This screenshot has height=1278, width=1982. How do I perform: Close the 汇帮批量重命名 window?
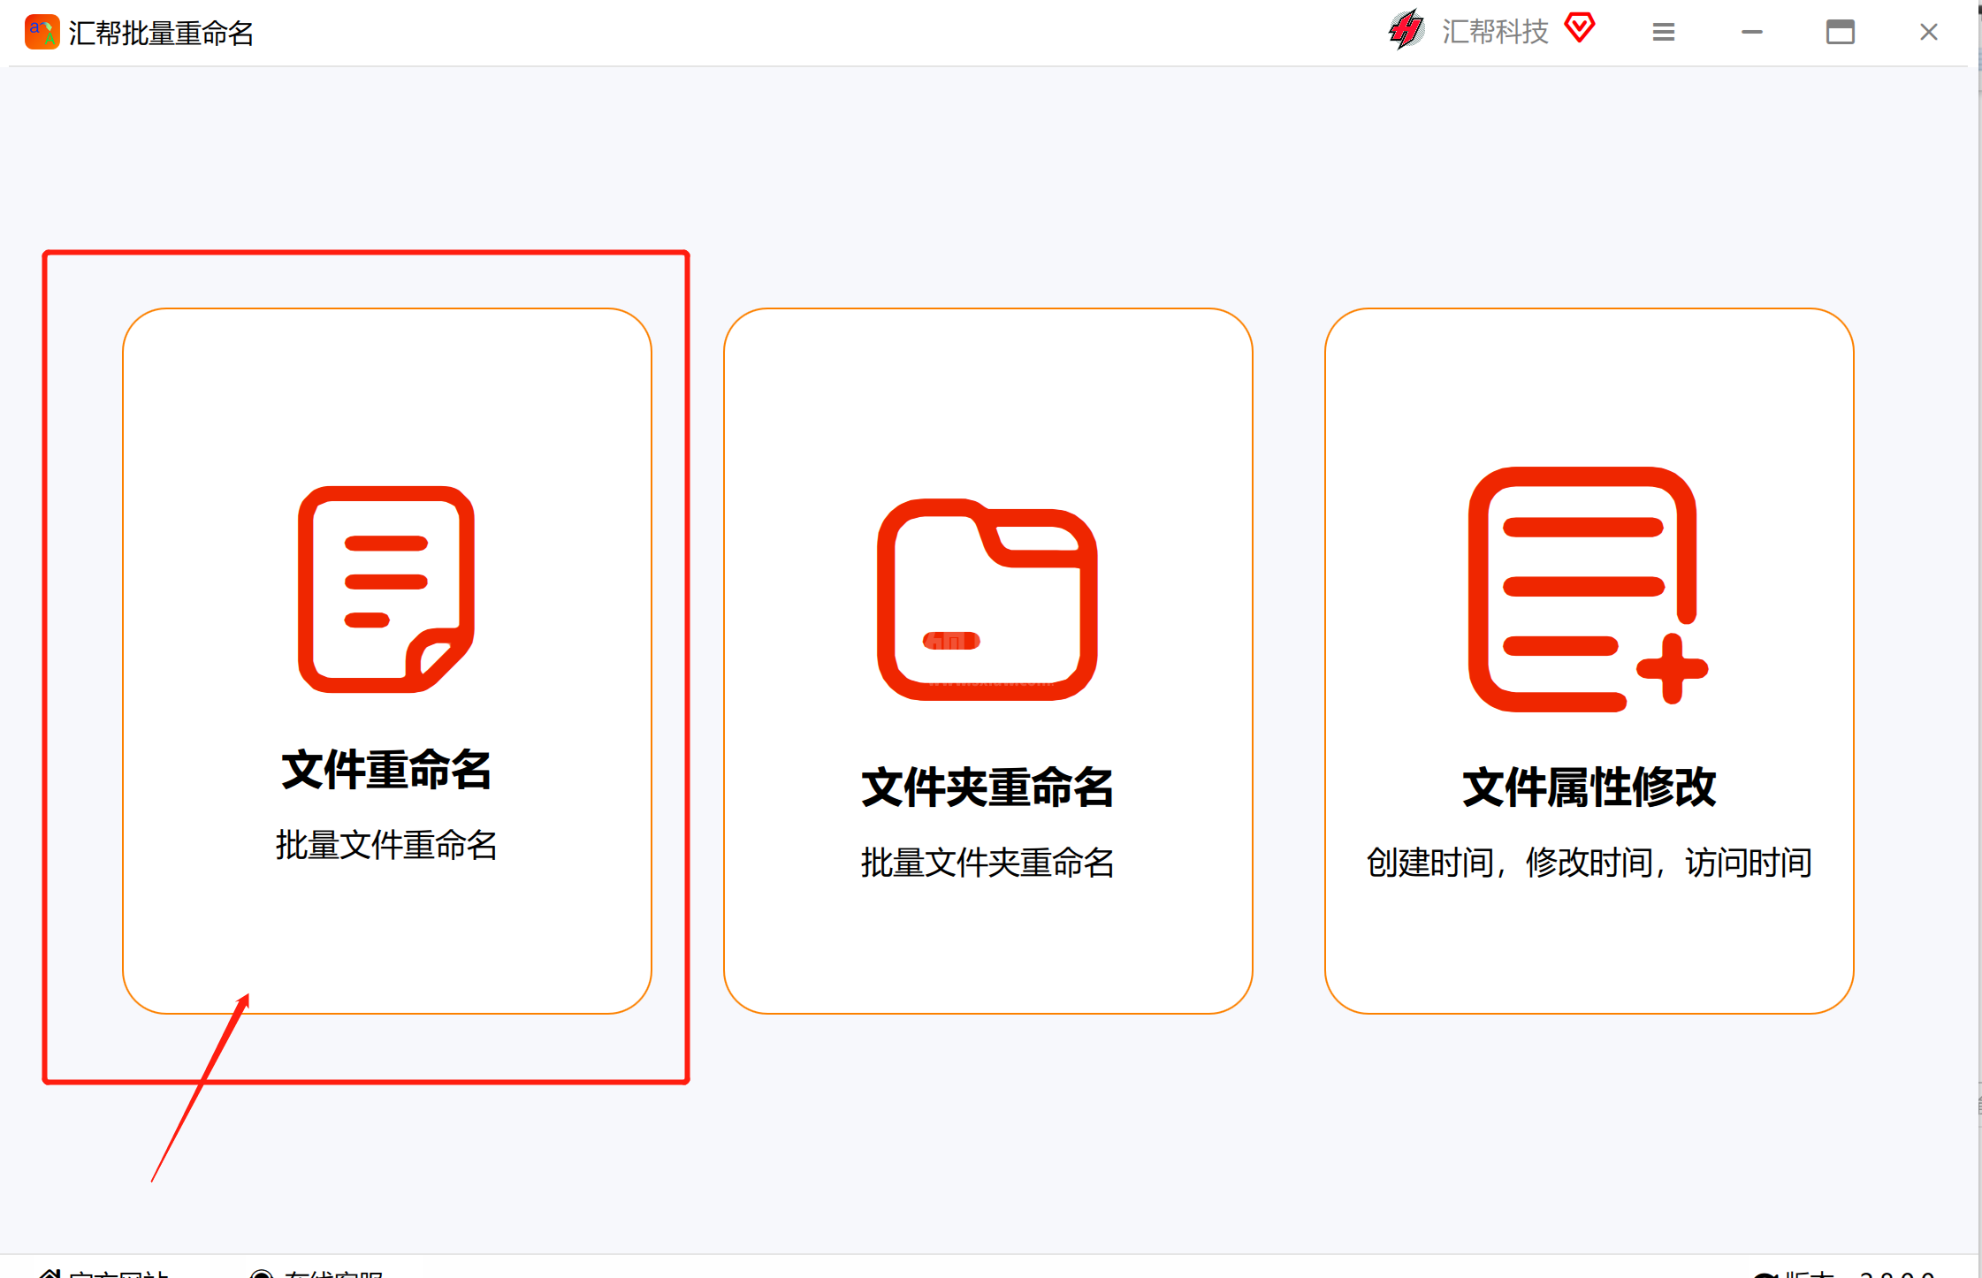click(x=1929, y=33)
